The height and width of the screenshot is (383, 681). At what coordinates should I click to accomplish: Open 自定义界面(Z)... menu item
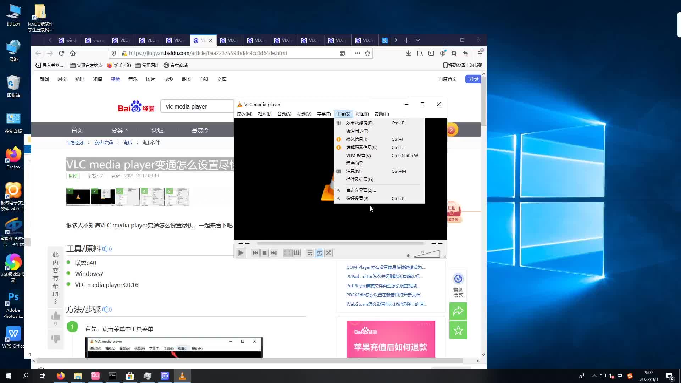(379, 190)
